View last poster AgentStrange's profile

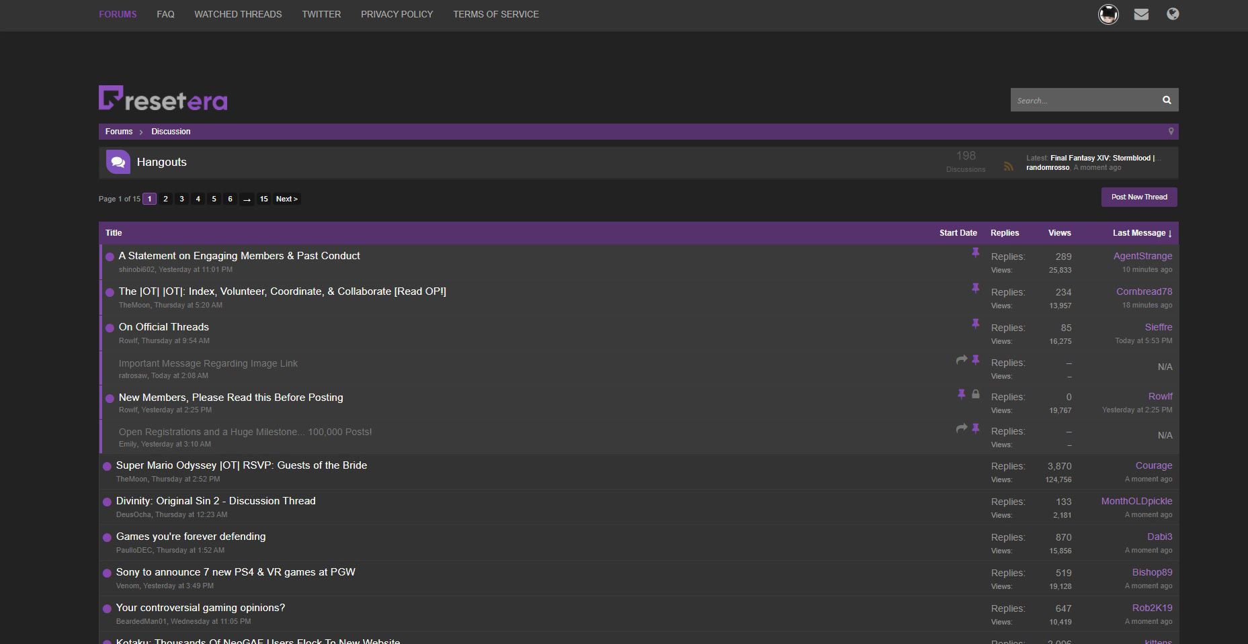(x=1142, y=256)
